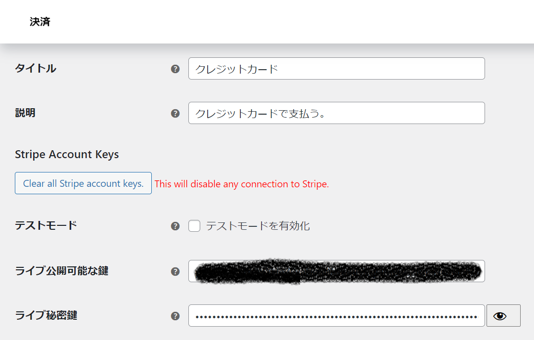This screenshot has width=534, height=340.
Task: Click the タイトル field label
Action: [36, 68]
